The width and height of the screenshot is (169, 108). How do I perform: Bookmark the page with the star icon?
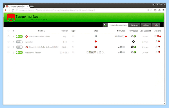151,10
